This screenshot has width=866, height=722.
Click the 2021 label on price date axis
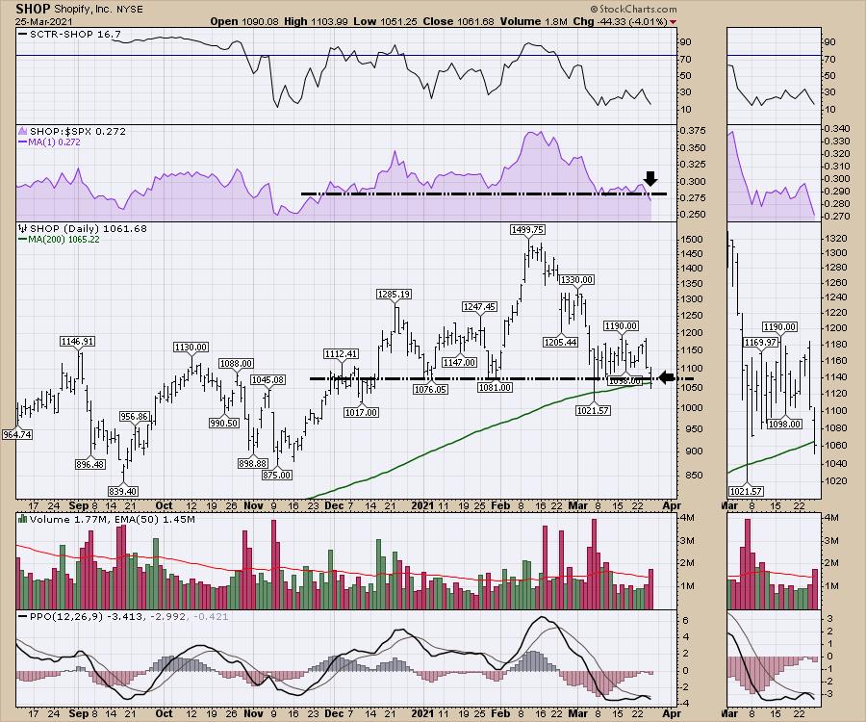(423, 503)
